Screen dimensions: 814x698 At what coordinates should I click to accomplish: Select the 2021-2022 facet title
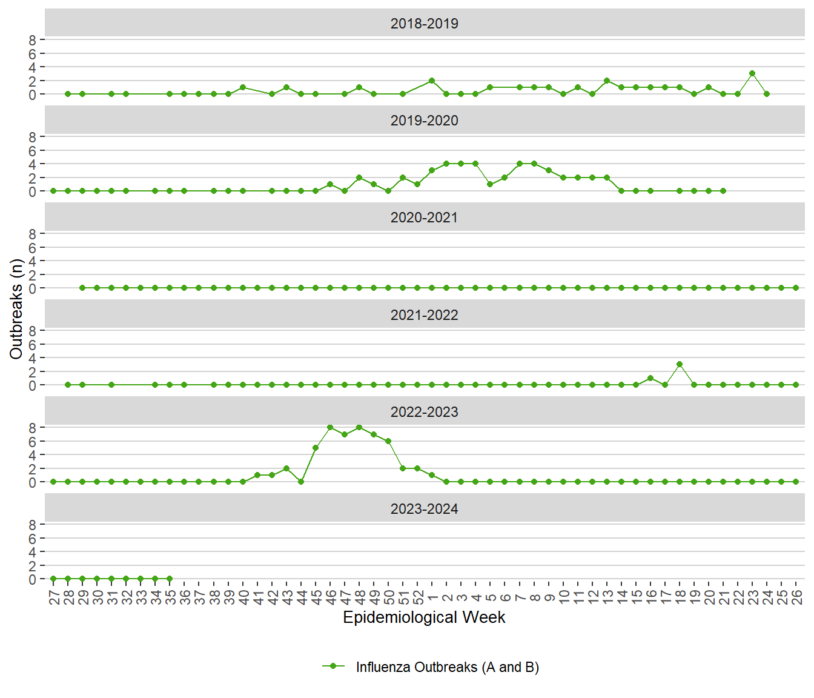tap(424, 315)
